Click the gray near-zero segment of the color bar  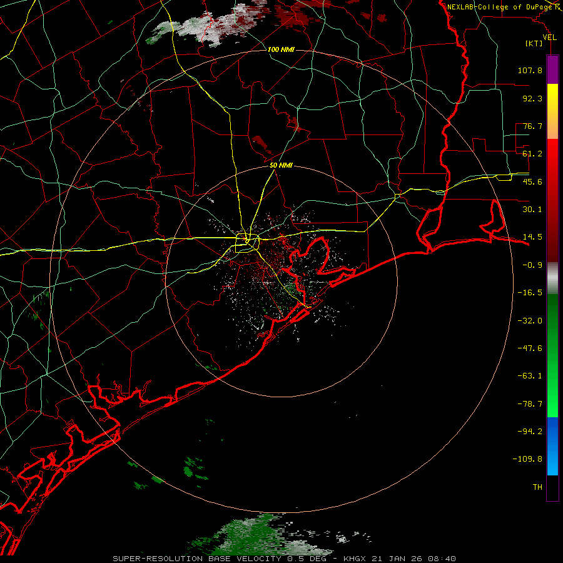coord(552,278)
